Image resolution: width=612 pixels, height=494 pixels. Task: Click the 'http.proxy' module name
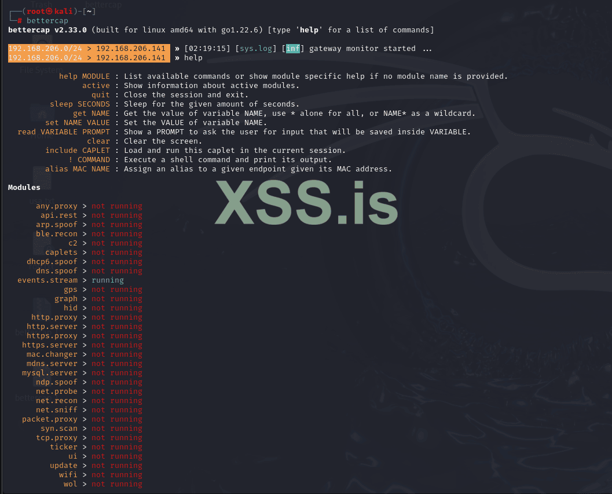(x=54, y=317)
